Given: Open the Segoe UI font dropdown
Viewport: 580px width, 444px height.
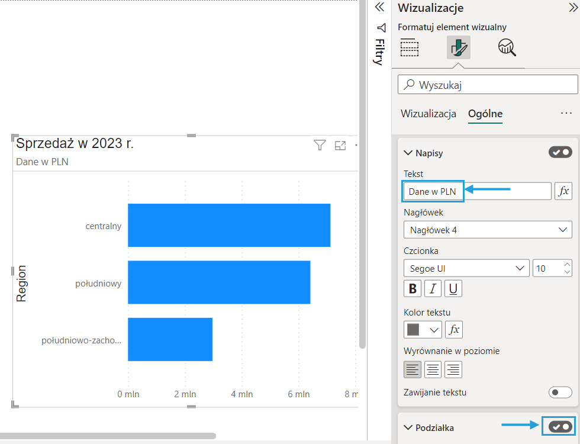Looking at the screenshot, I should pos(466,268).
